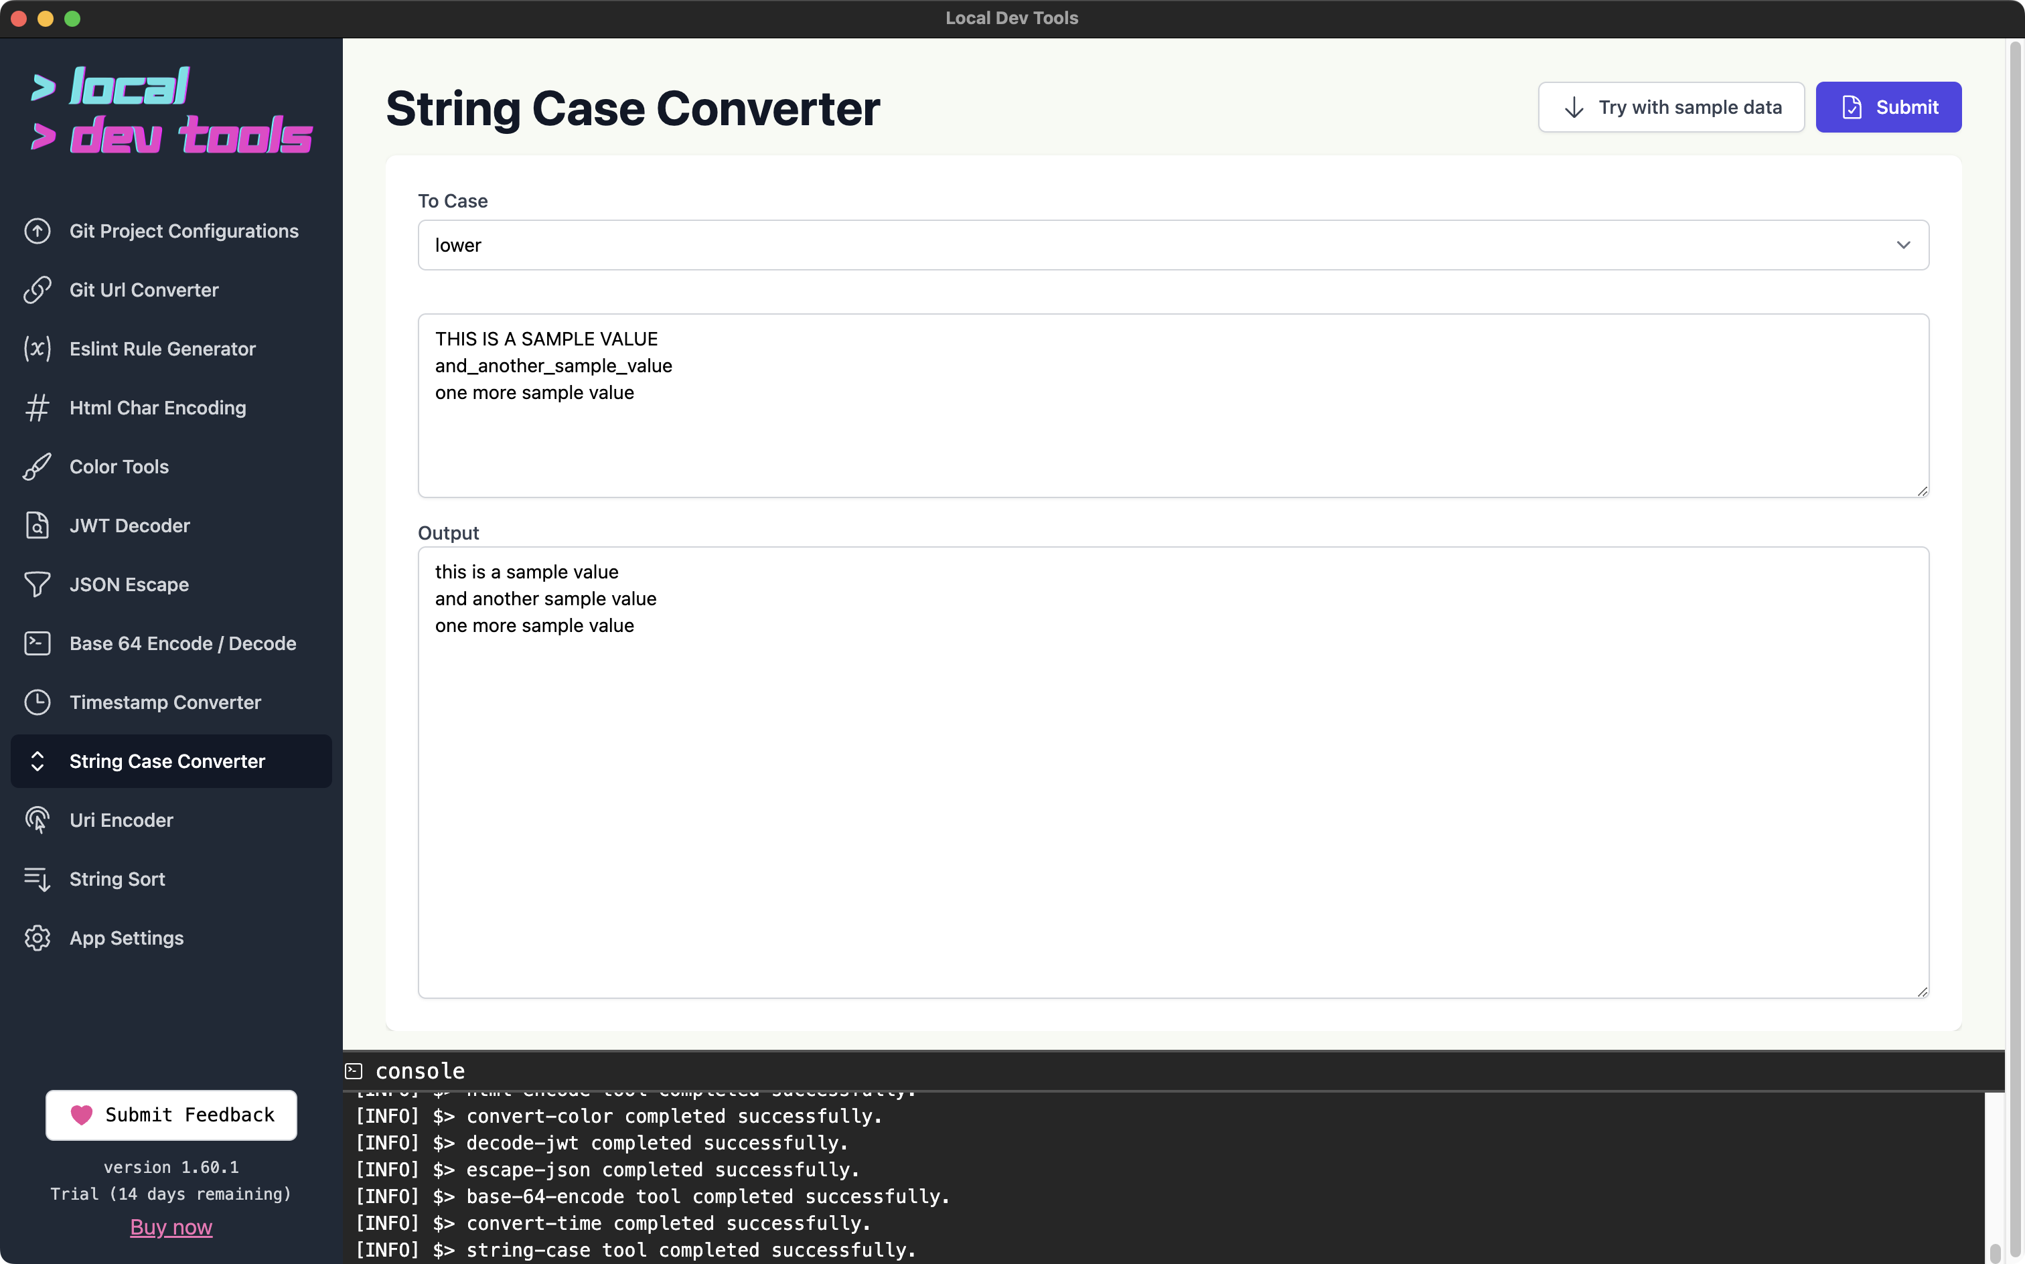Screen dimensions: 2025x1264
Task: Click the Base 64 terminal icon
Action: (x=37, y=643)
